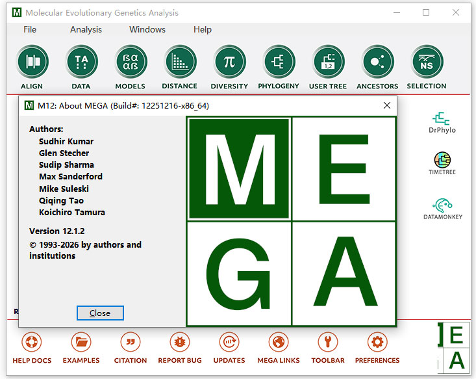Open the ALIGN tool

pos(32,62)
